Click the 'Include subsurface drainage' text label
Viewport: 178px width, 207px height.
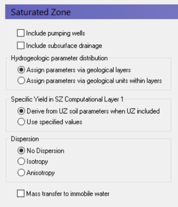click(64, 46)
